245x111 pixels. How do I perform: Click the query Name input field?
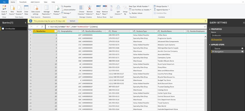[x=227, y=35]
